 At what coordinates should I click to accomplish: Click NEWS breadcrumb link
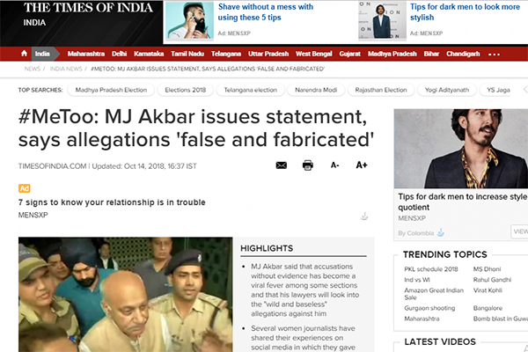point(33,69)
